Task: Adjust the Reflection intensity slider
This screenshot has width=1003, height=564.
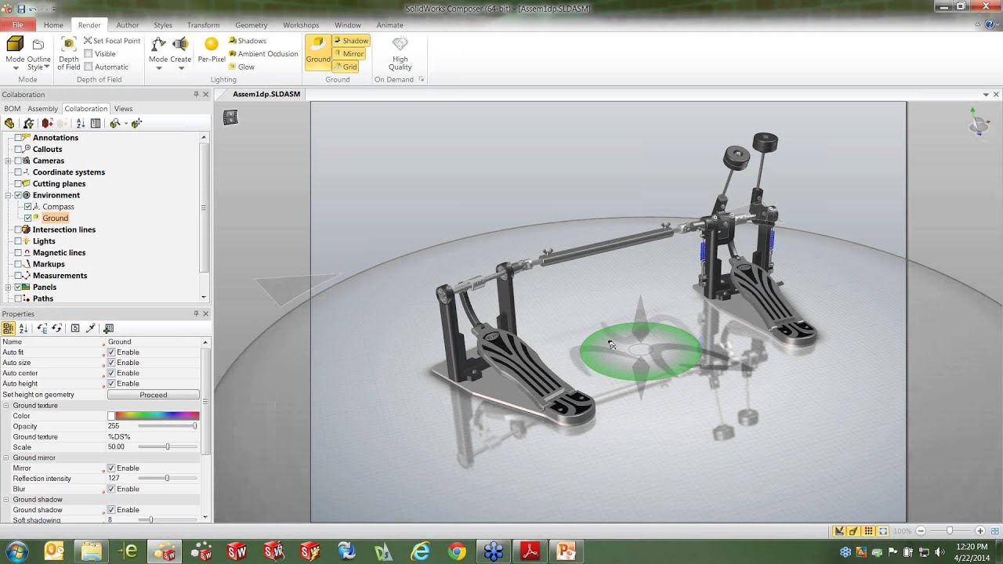Action: (x=167, y=479)
